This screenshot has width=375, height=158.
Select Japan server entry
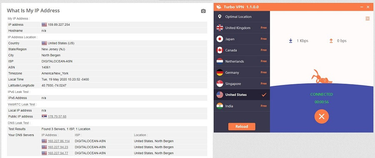point(242,39)
